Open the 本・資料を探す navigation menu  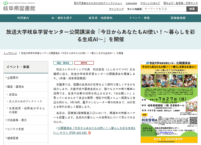coord(62,18)
